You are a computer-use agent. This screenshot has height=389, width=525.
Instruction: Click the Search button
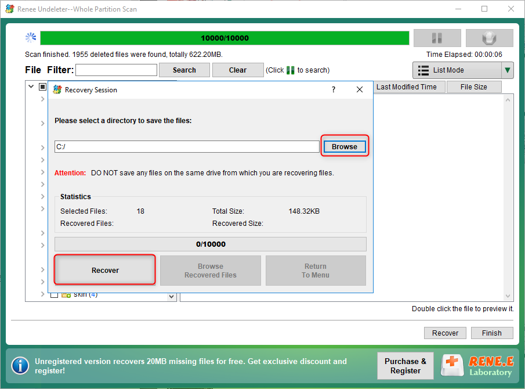tap(184, 70)
